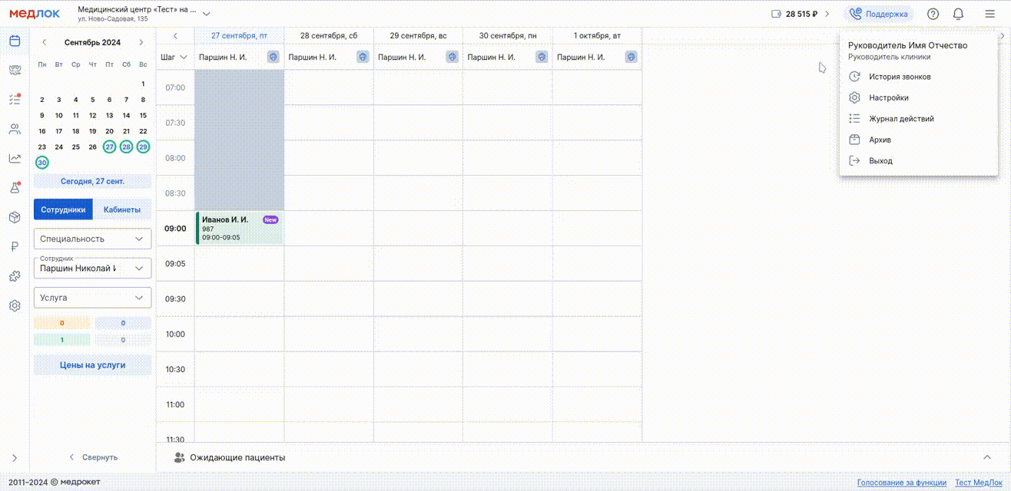Open the warehouse box sidebar icon

click(x=15, y=217)
